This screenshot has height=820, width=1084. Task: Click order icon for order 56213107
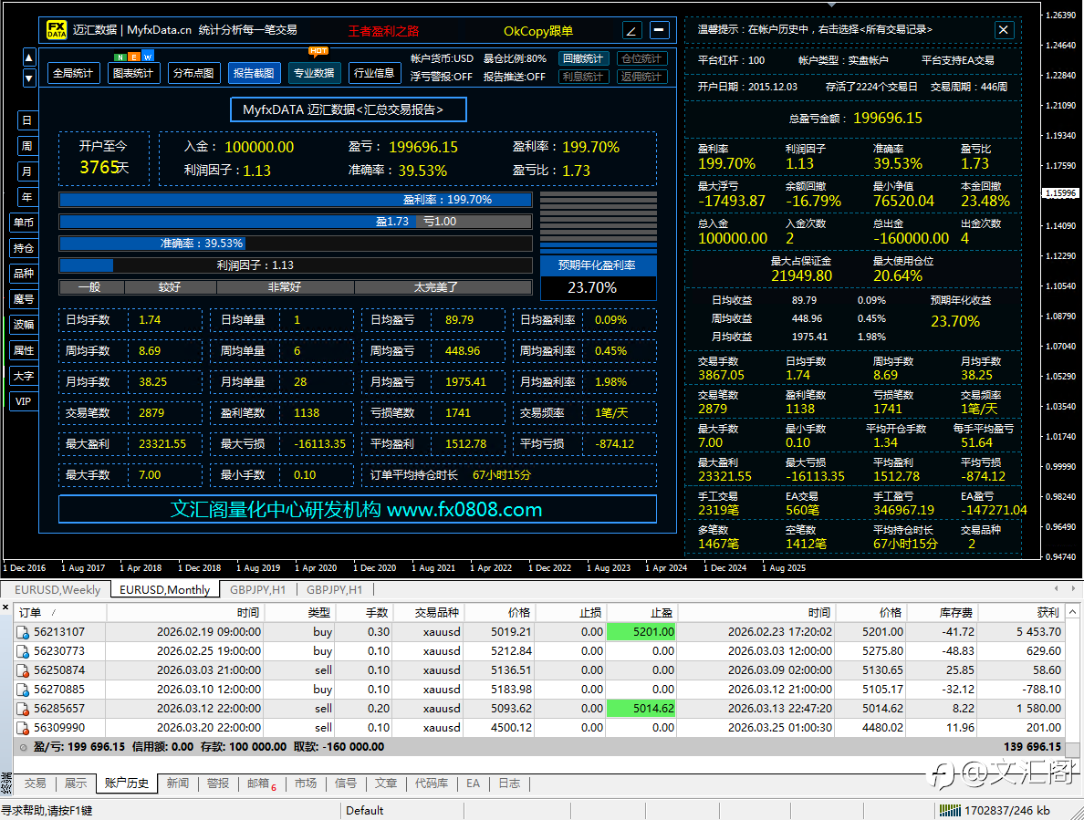pyautogui.click(x=22, y=632)
